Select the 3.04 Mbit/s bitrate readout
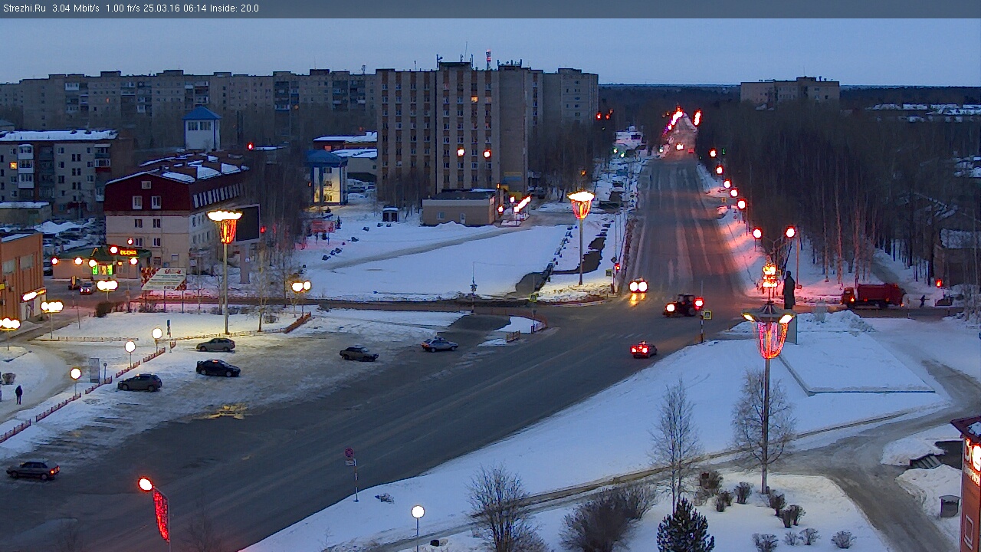The height and width of the screenshot is (552, 981). (76, 8)
